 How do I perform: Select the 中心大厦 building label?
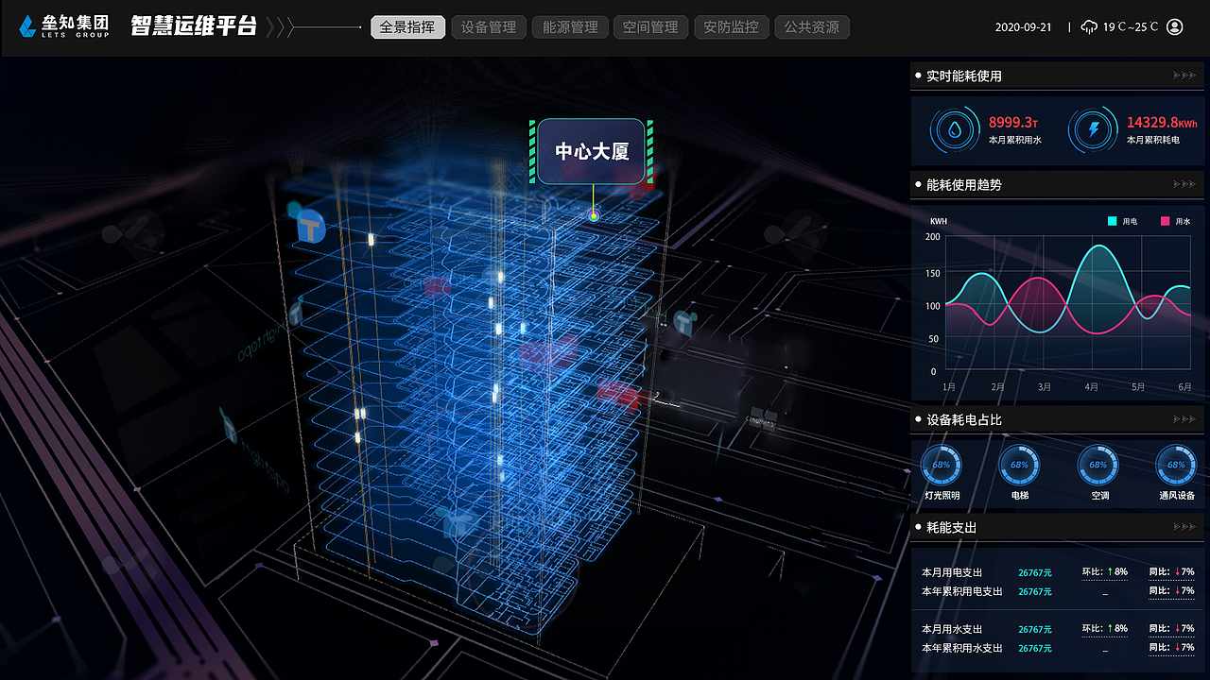(x=591, y=151)
